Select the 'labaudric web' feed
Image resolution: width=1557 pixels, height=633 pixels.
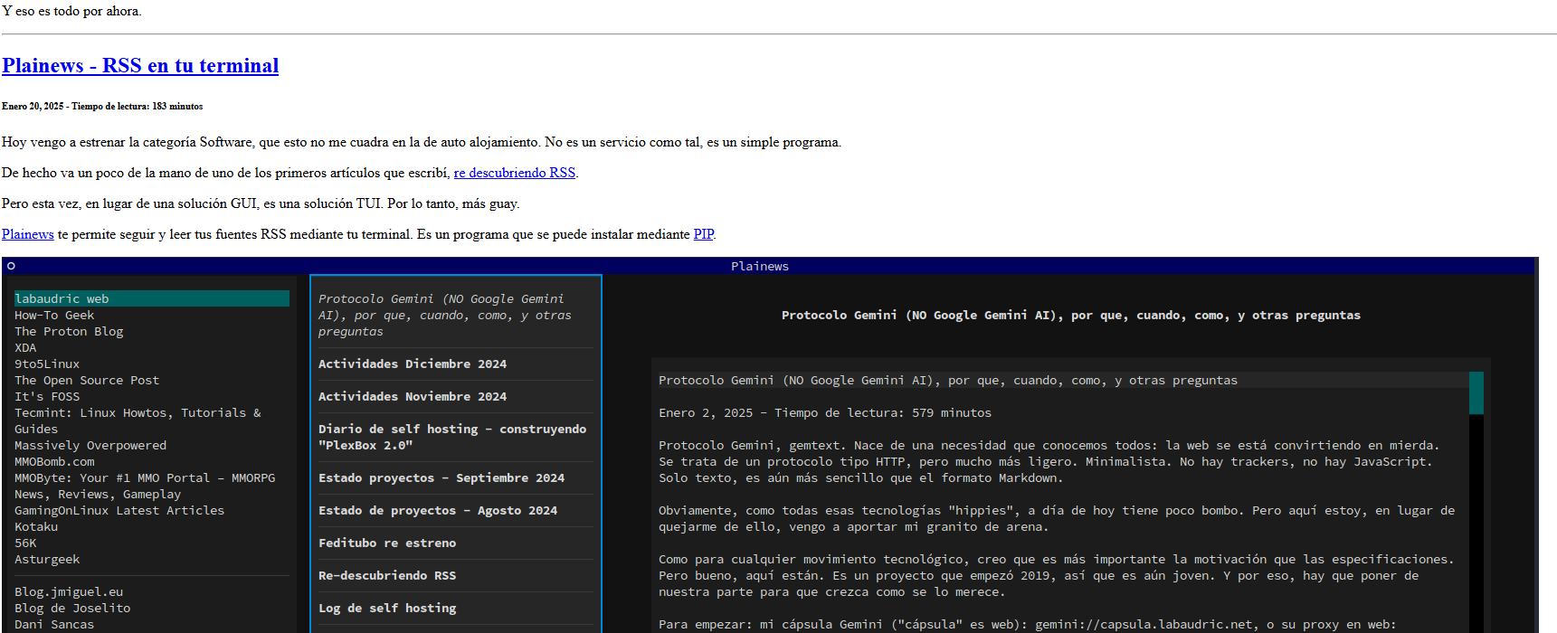click(62, 298)
